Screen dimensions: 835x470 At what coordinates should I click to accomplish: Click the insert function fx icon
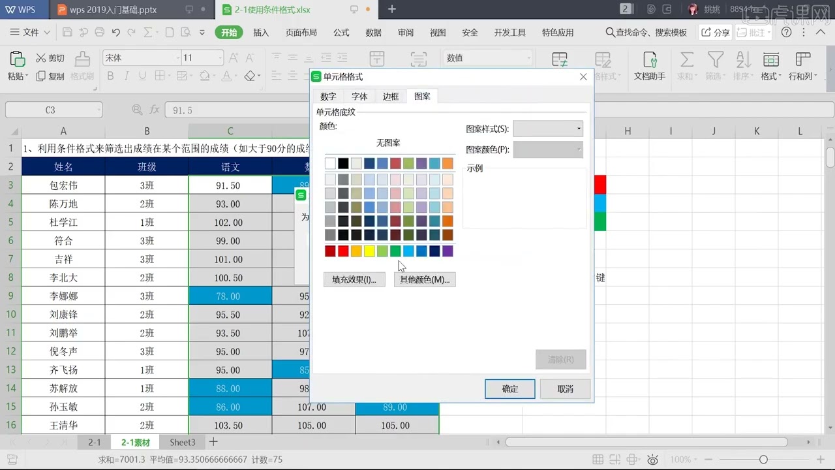(x=155, y=110)
